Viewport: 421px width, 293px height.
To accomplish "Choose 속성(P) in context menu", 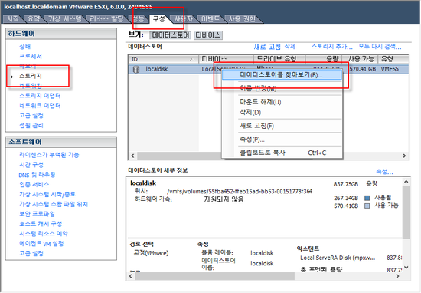I will point(252,140).
